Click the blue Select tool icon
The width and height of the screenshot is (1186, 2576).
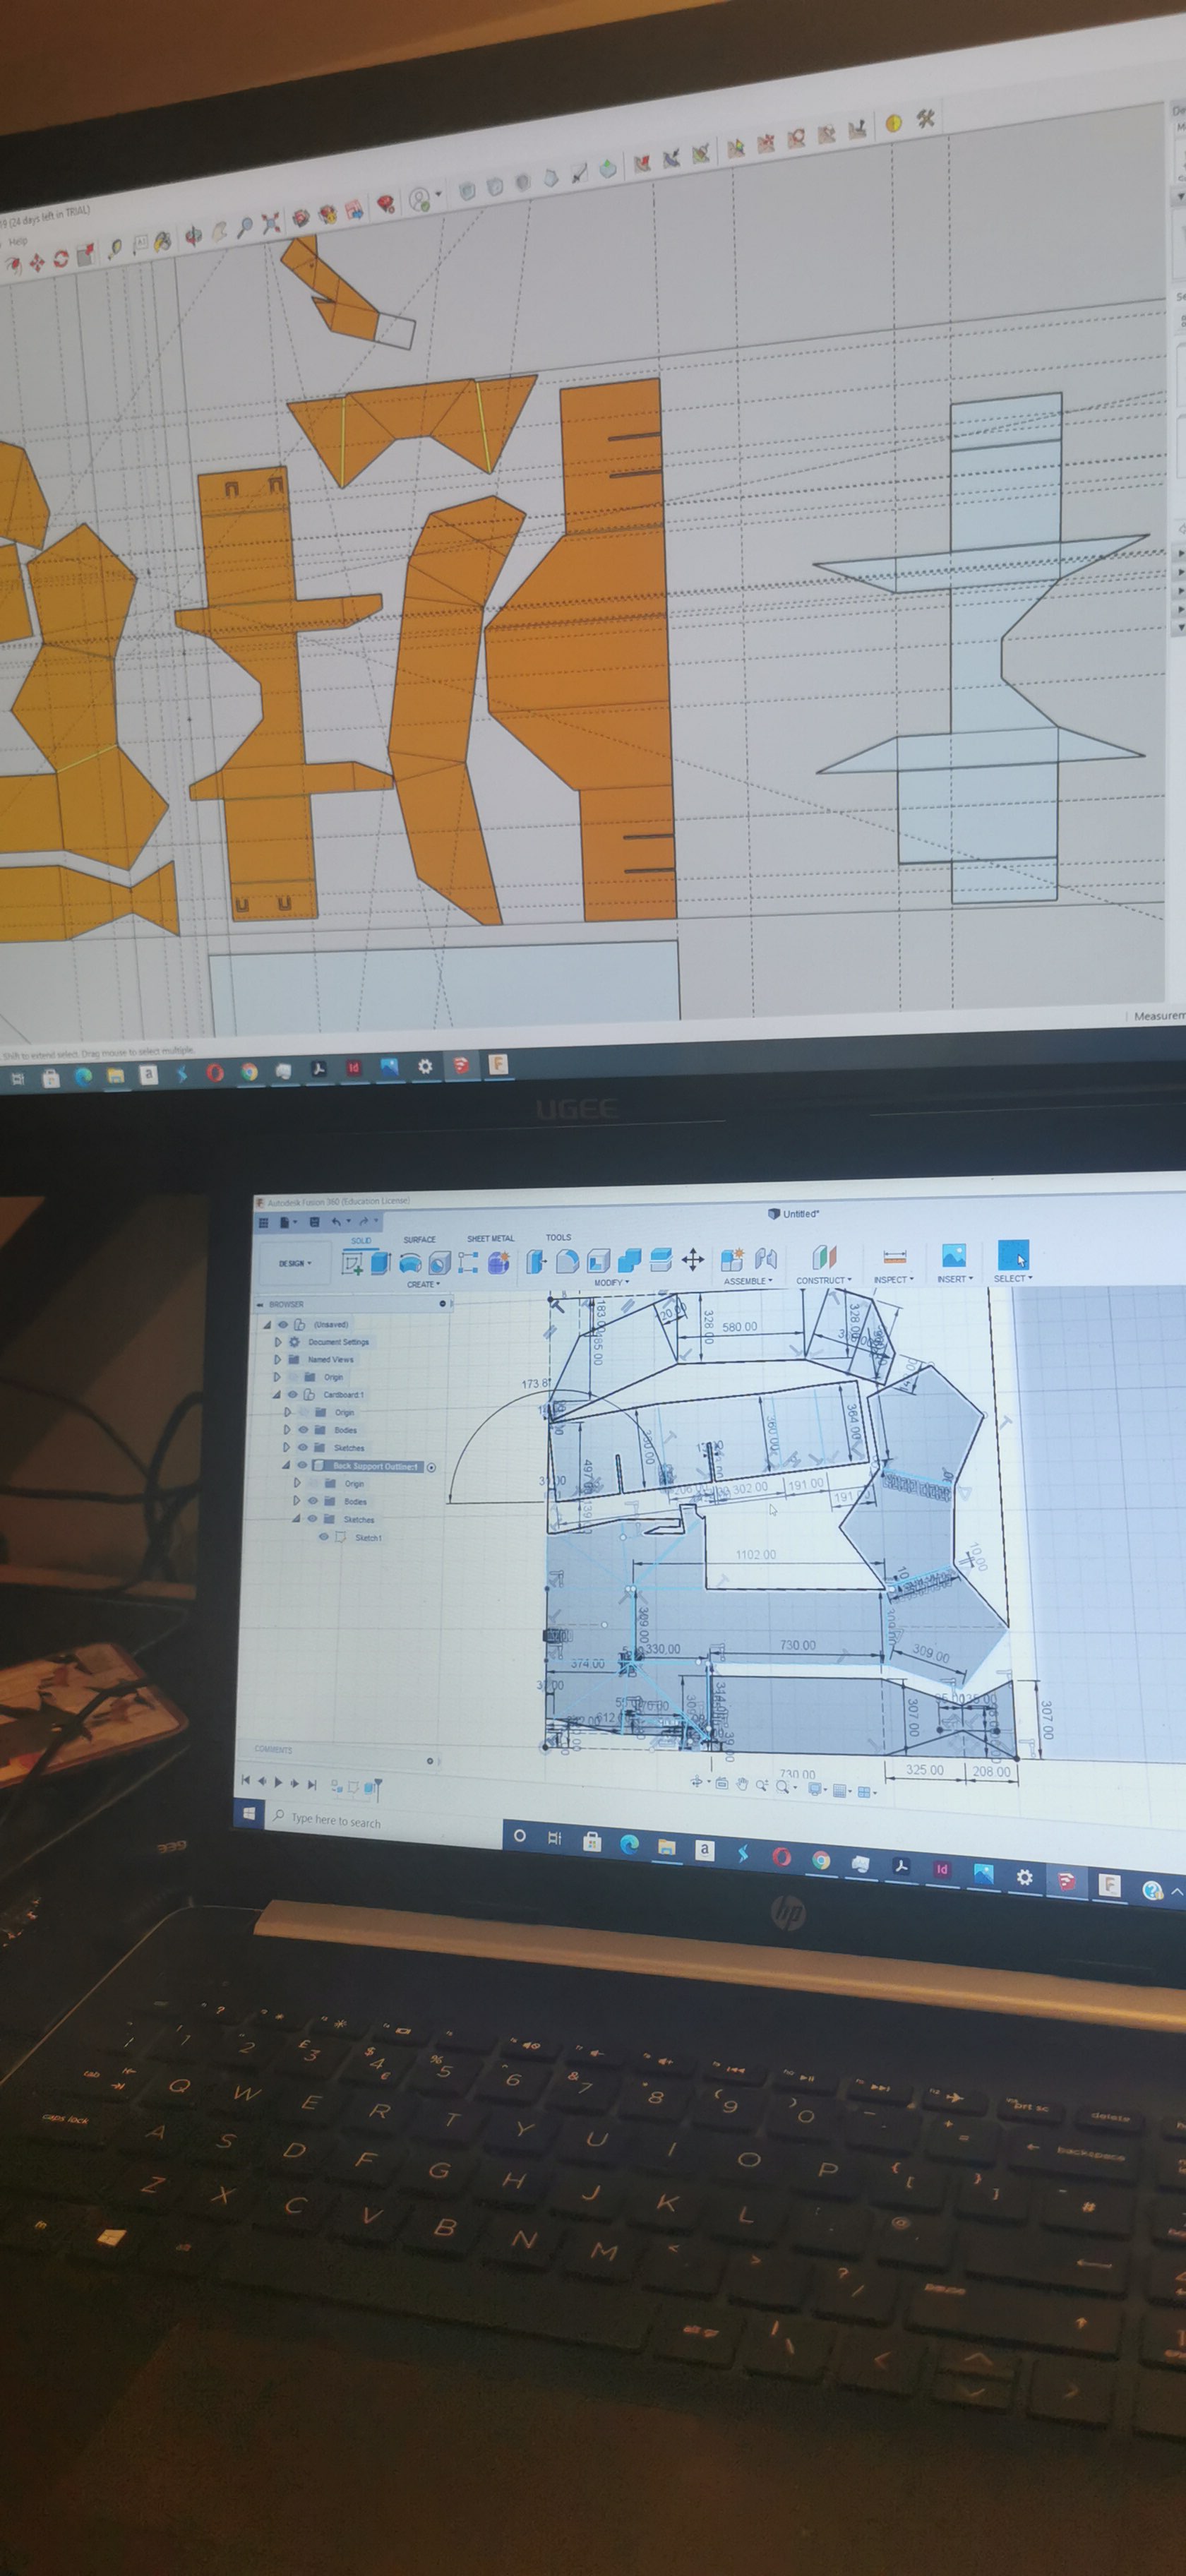1013,1256
